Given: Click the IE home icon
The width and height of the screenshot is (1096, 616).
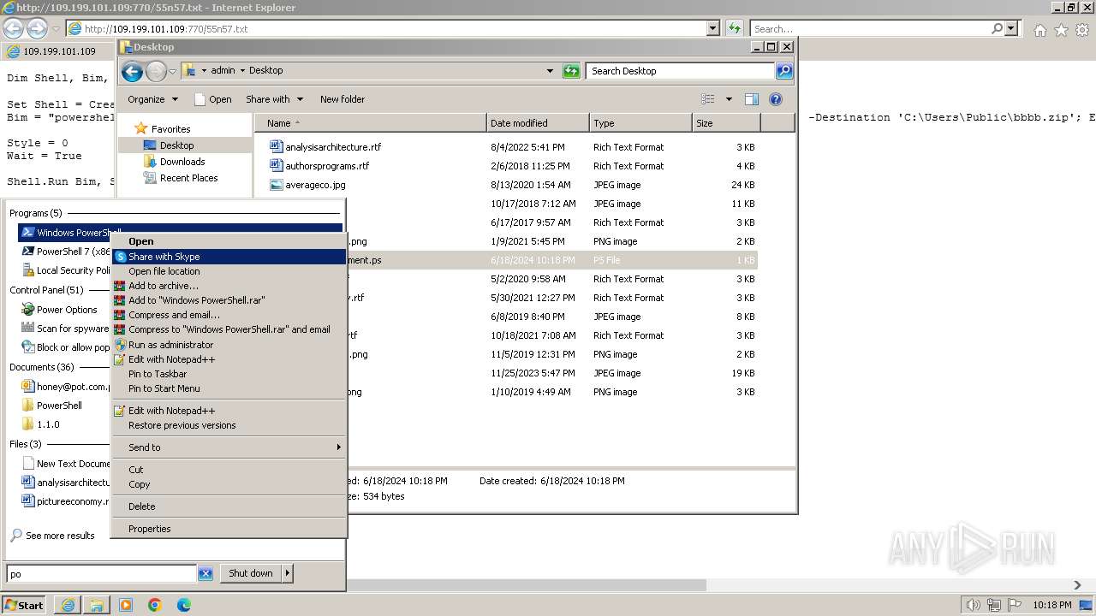Looking at the screenshot, I should click(x=1039, y=30).
